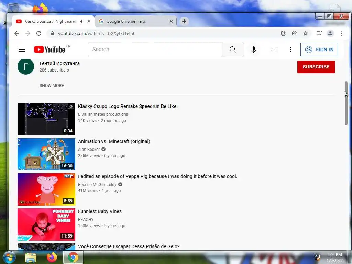
Task: Go back with Chrome's back arrow
Action: pos(17,33)
